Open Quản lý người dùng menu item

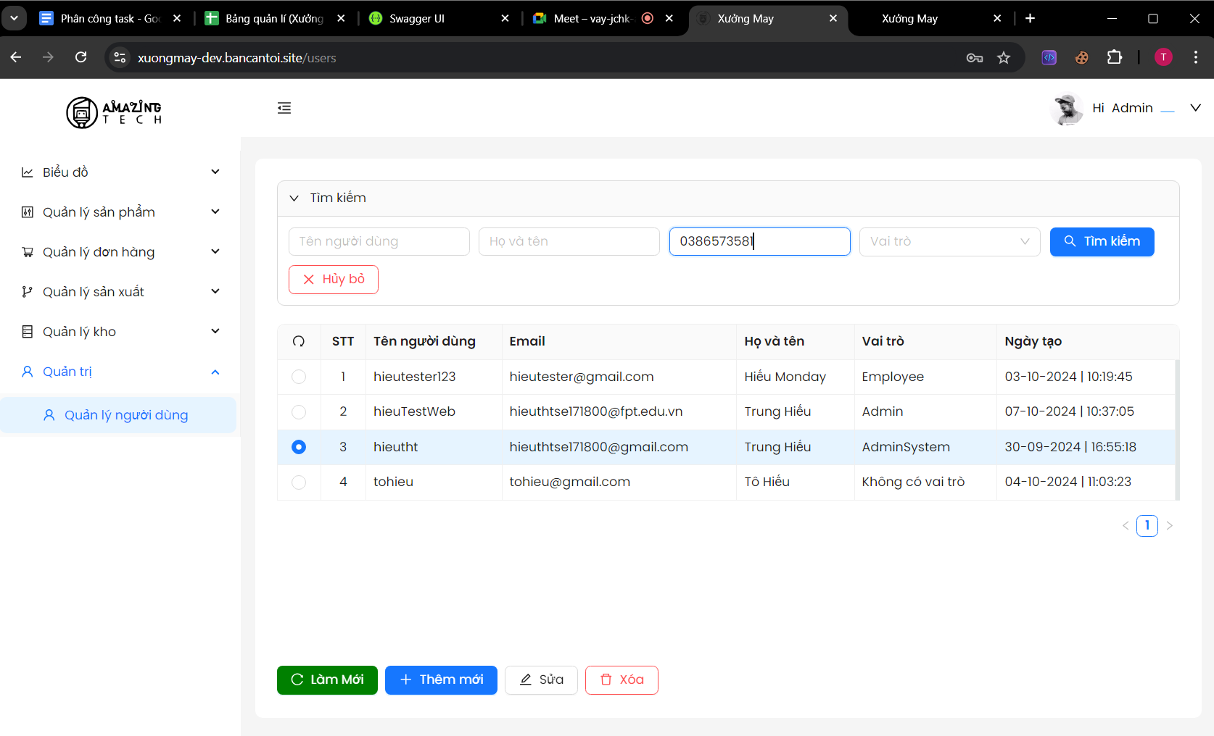click(125, 415)
